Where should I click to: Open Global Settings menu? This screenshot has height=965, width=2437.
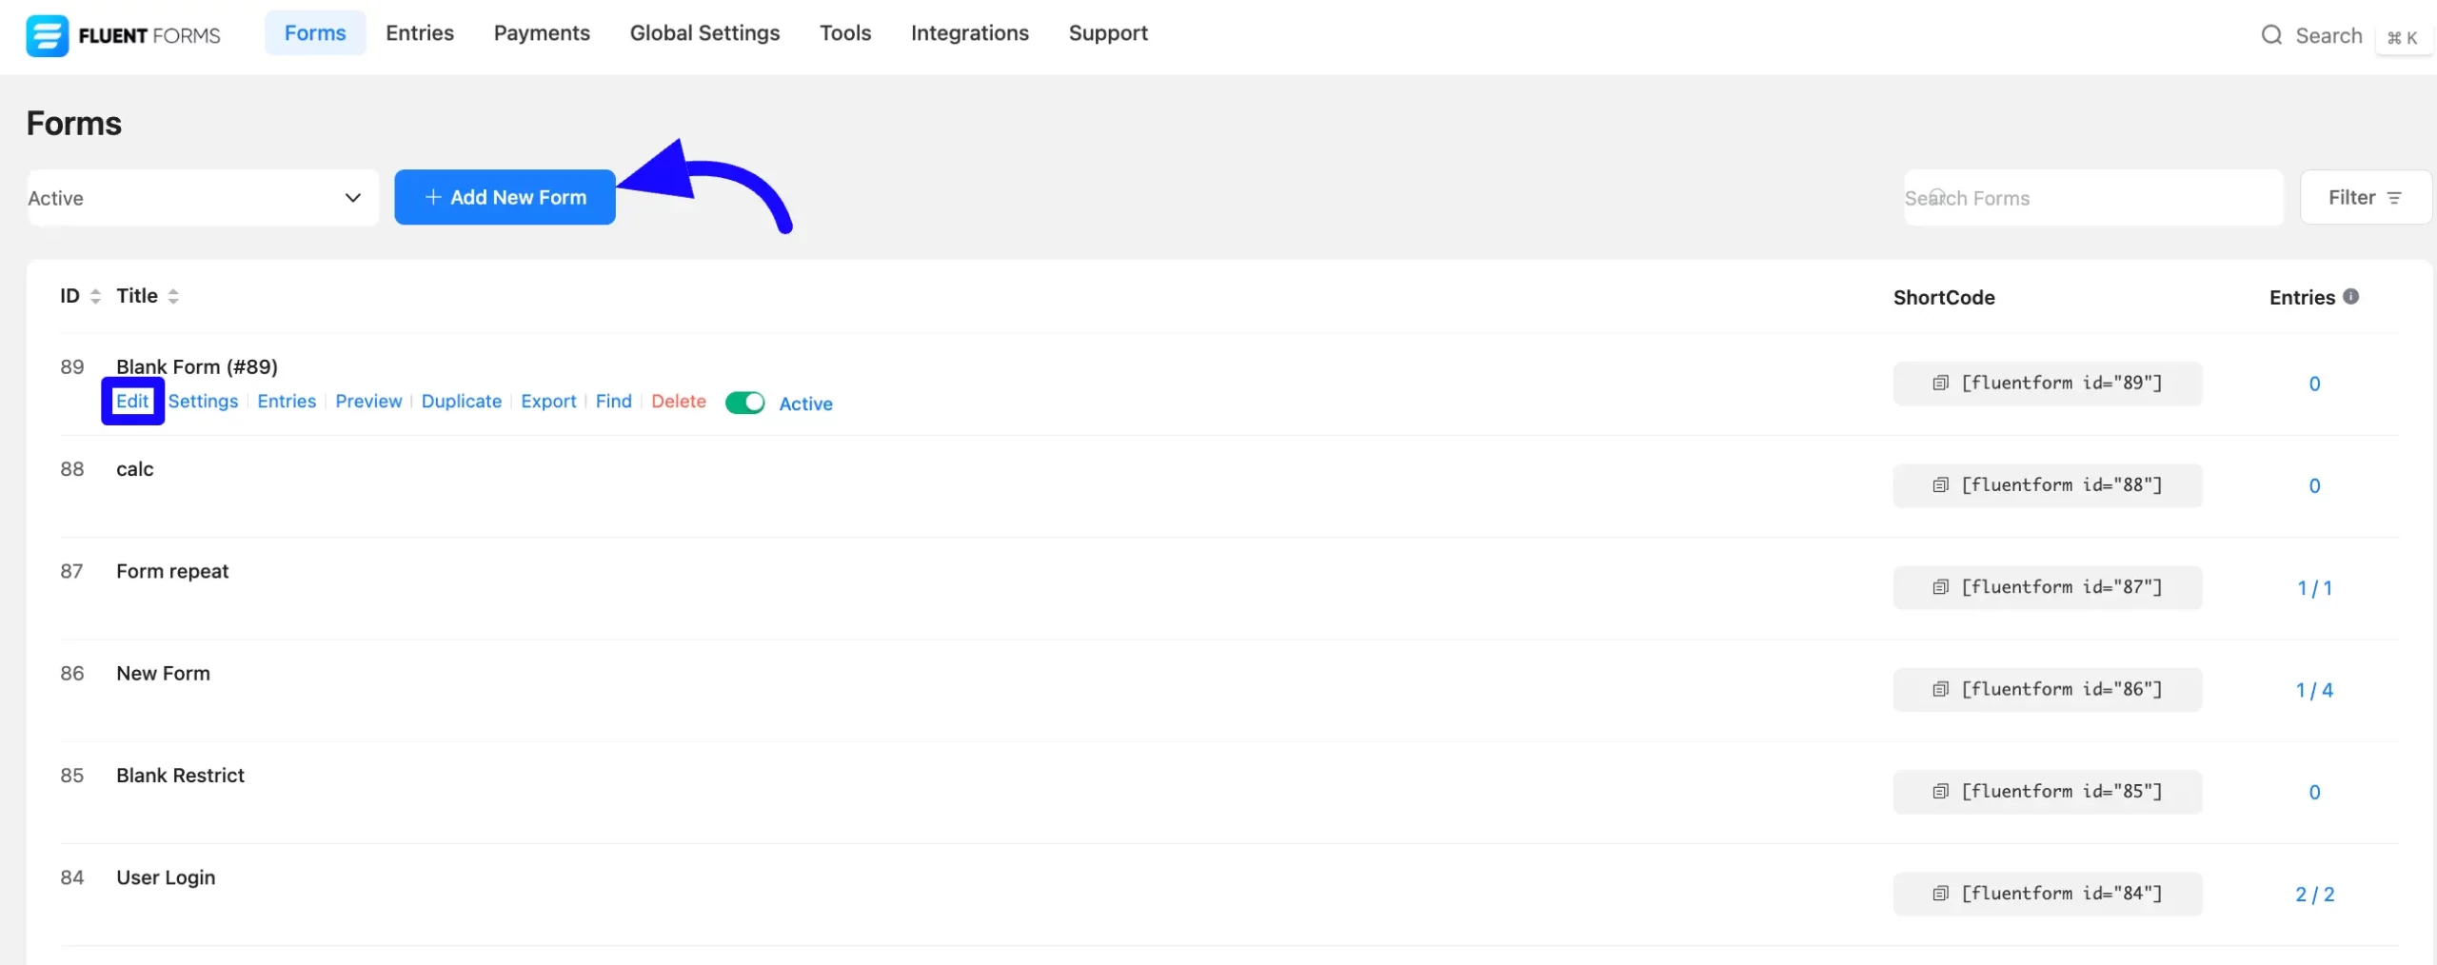(704, 33)
